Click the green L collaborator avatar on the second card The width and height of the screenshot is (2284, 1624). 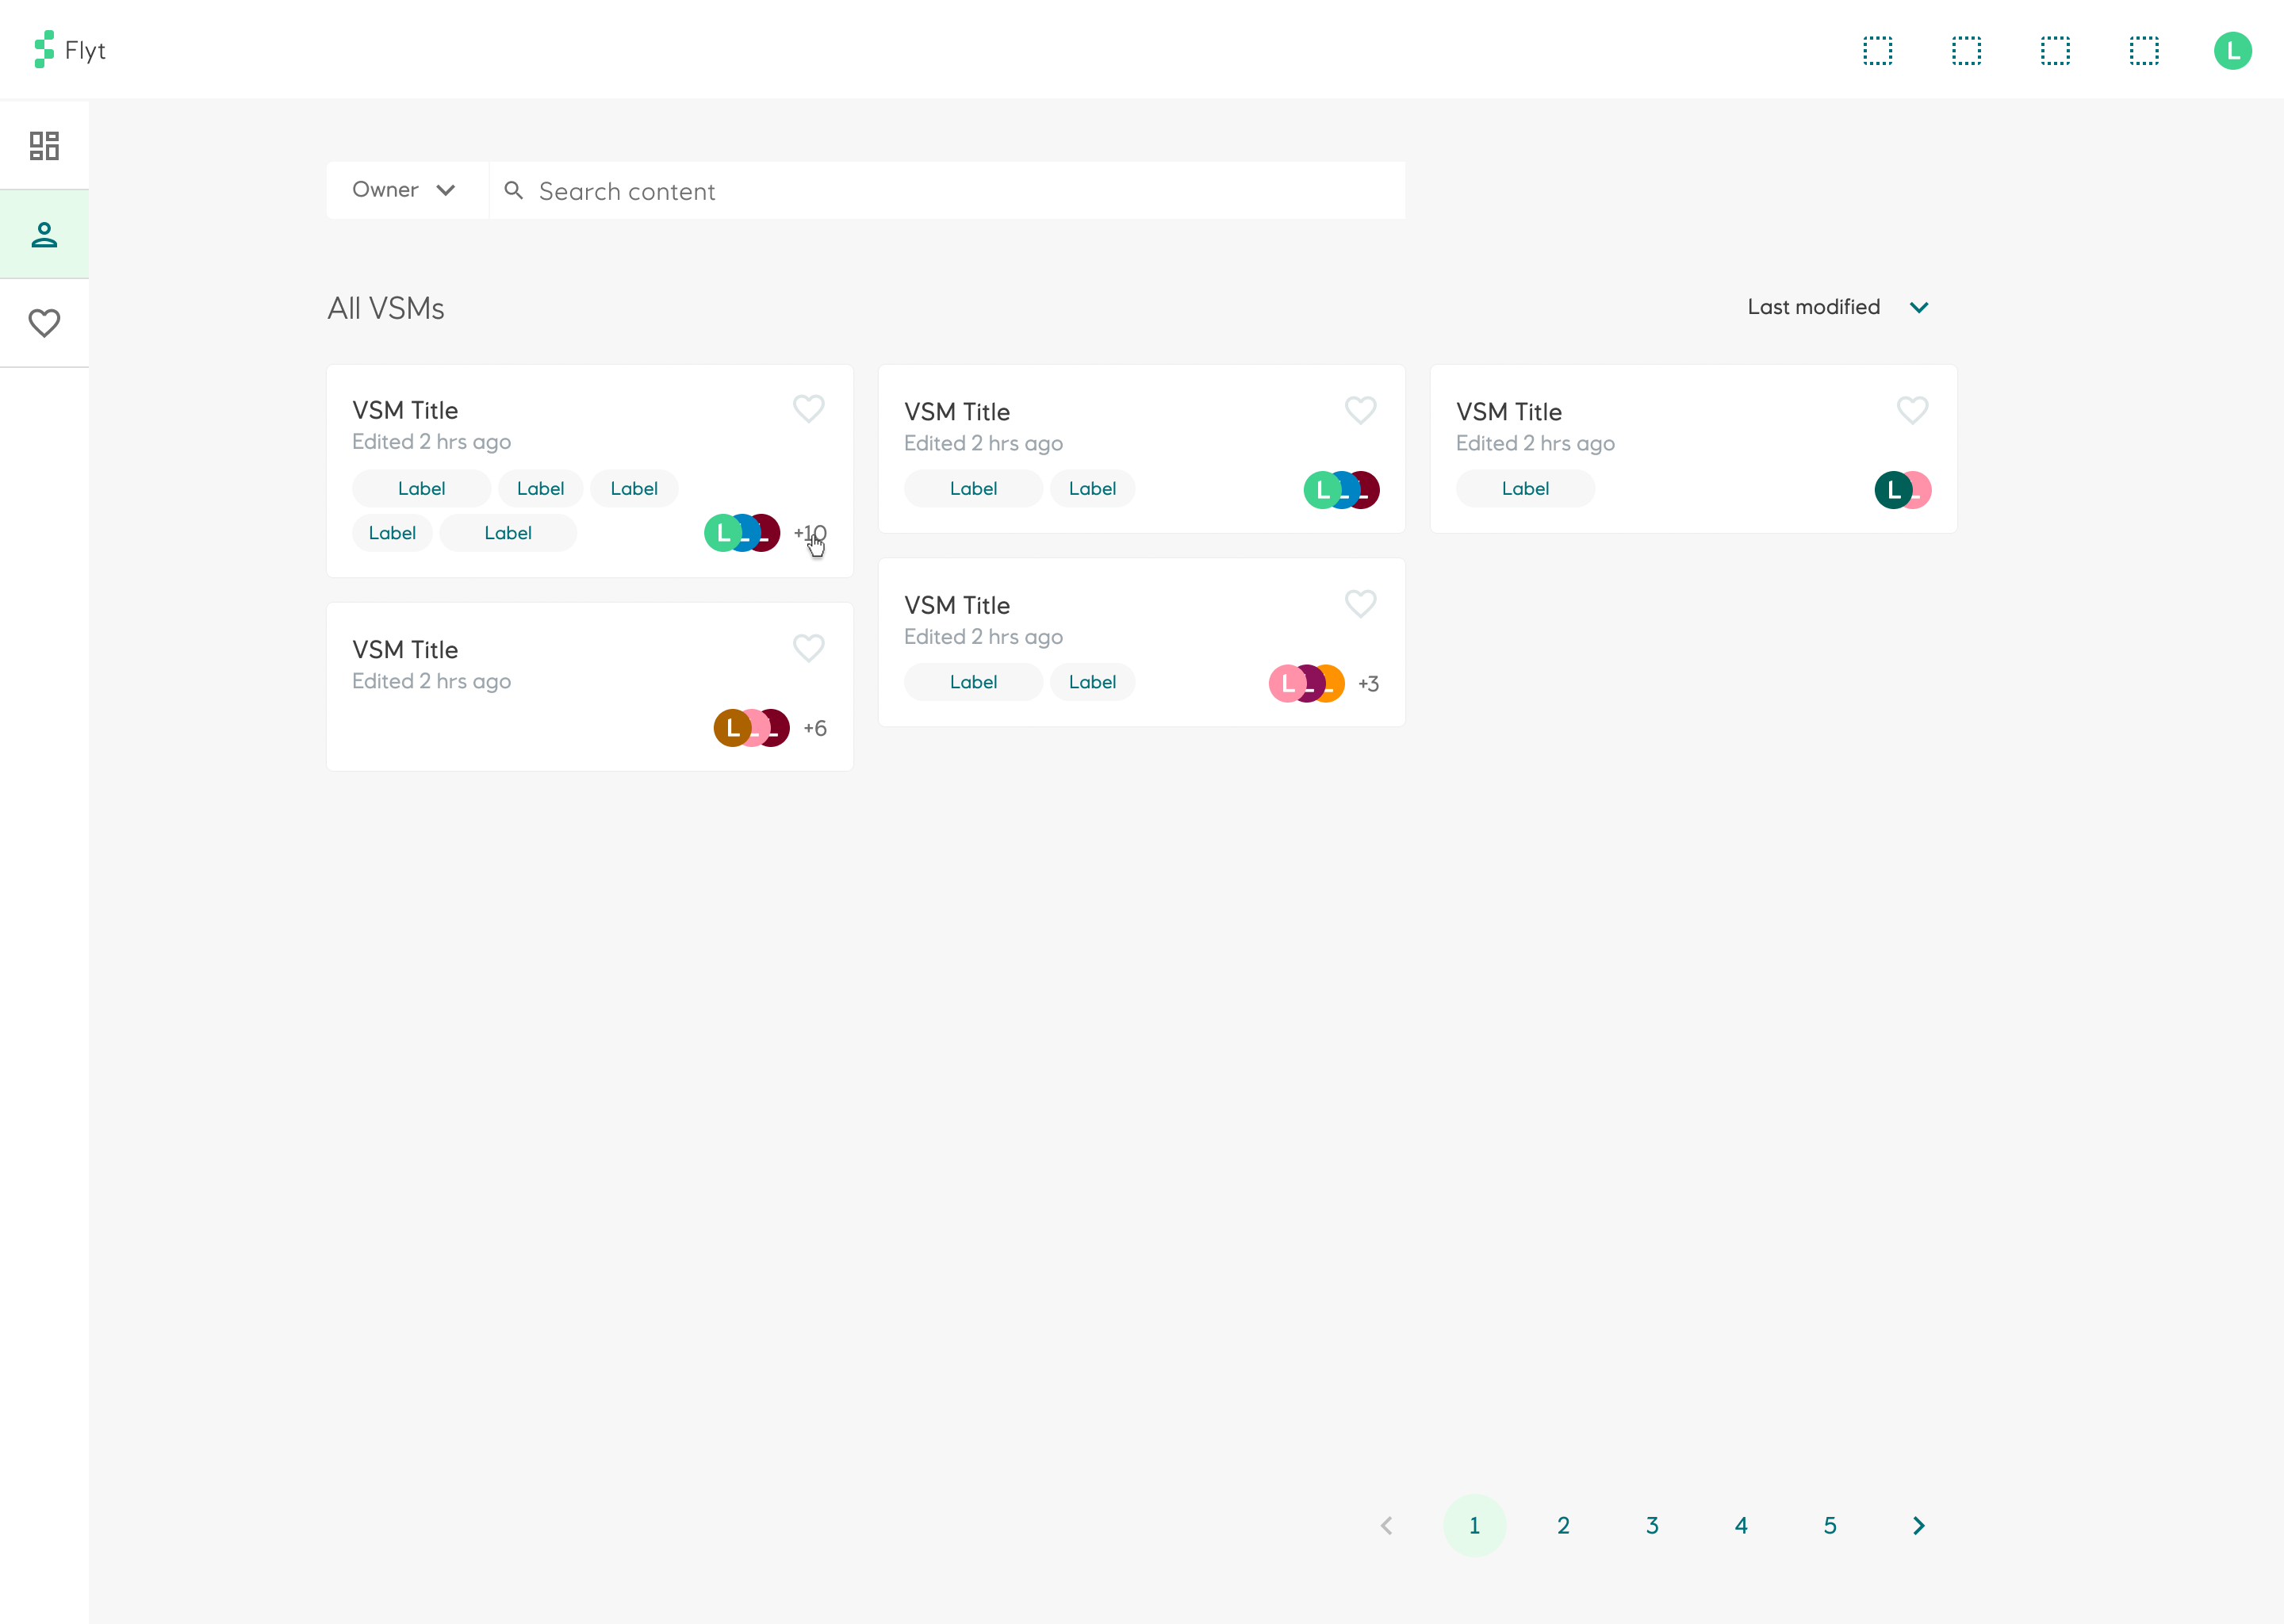[x=1322, y=489]
